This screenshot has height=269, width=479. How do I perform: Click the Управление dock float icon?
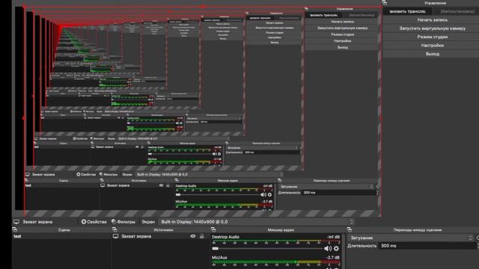(x=385, y=3)
